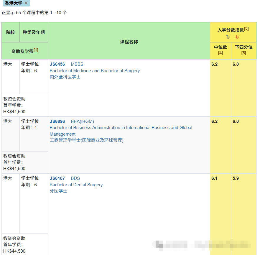Viewport: 257px width, 255px height.
Task: Open footnote [1] beside 资助及学费
Action: click(x=36, y=50)
